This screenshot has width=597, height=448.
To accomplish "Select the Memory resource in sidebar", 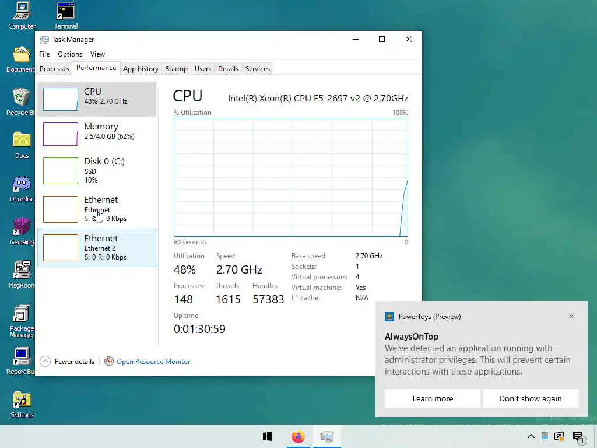I will [97, 134].
